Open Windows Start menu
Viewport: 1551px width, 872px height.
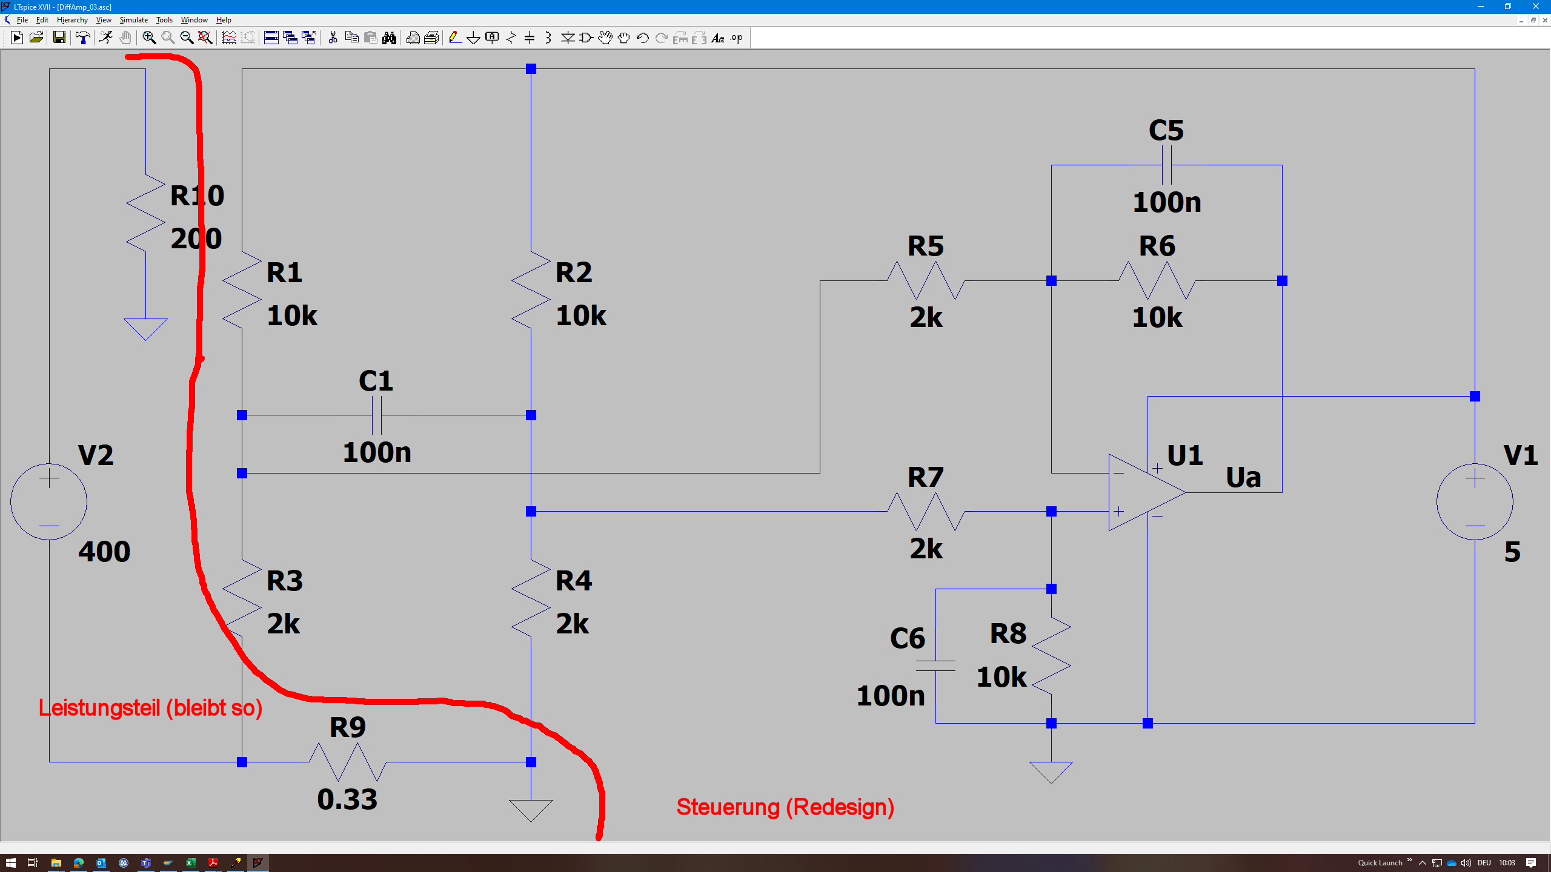pyautogui.click(x=11, y=862)
